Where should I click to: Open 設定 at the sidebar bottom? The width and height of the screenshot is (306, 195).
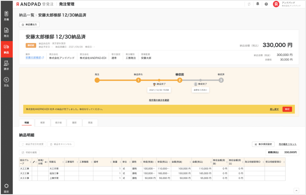point(6,187)
